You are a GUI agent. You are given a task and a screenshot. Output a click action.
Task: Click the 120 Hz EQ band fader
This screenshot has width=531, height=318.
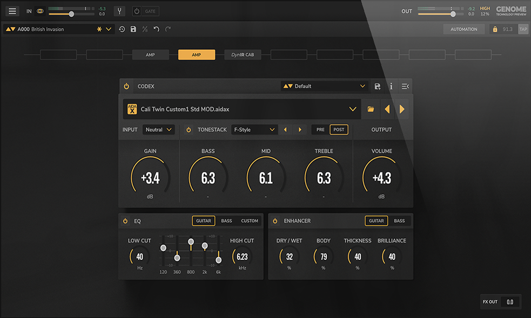(163, 248)
